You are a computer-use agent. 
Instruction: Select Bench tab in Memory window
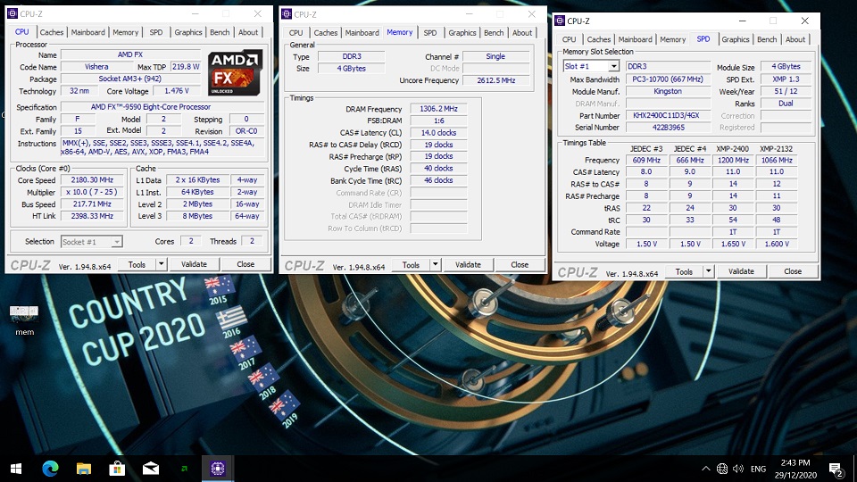point(494,33)
